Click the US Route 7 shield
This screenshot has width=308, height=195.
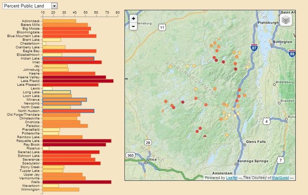[x=281, y=160]
